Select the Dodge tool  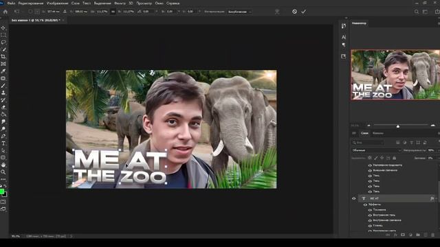(3, 129)
